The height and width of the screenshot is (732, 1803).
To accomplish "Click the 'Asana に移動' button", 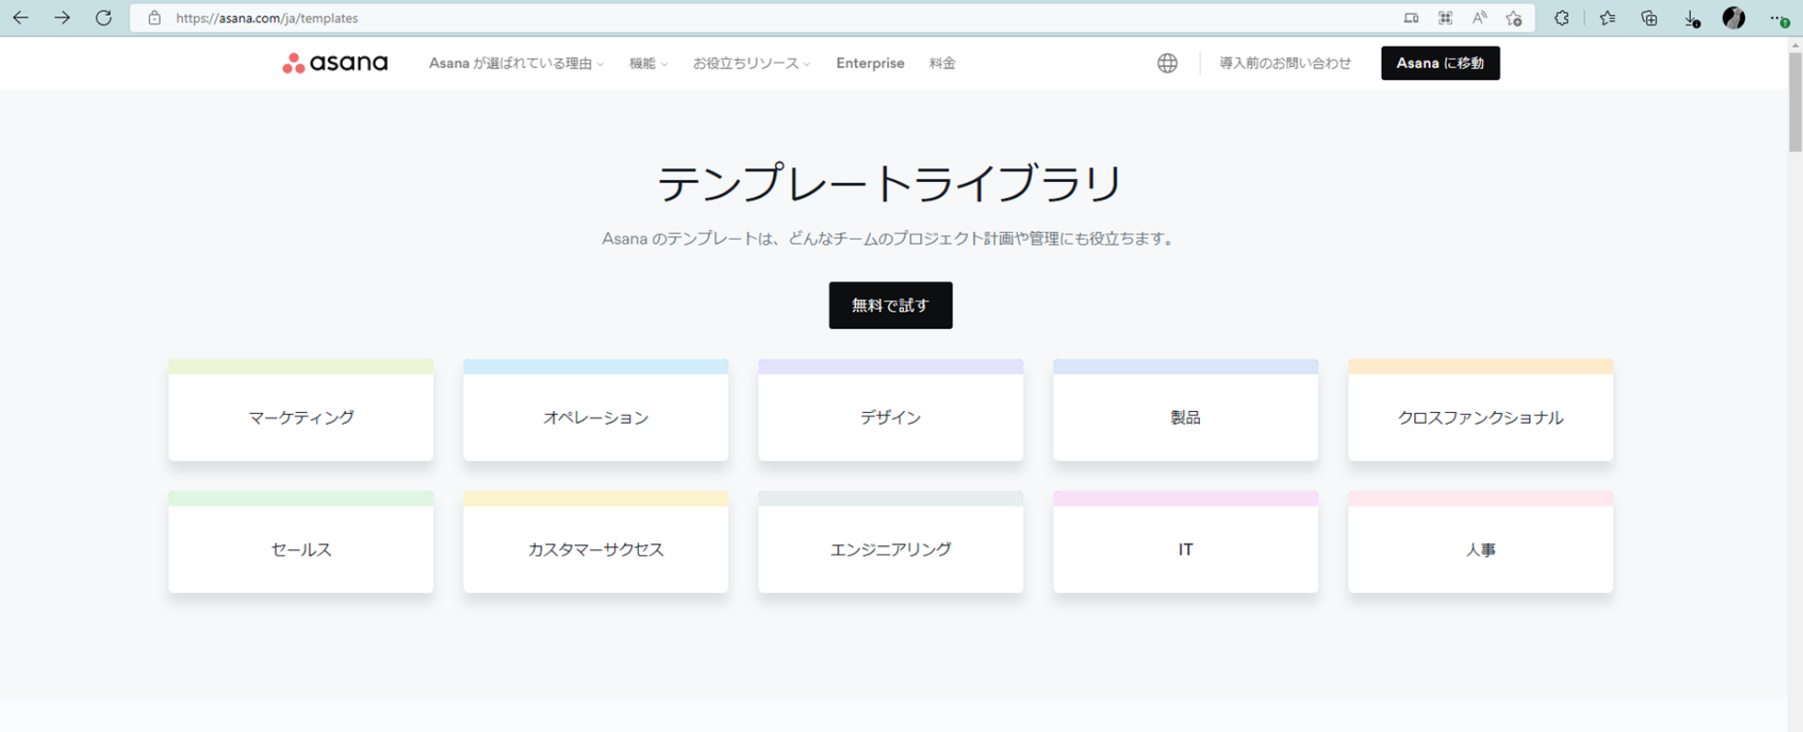I will pyautogui.click(x=1440, y=63).
